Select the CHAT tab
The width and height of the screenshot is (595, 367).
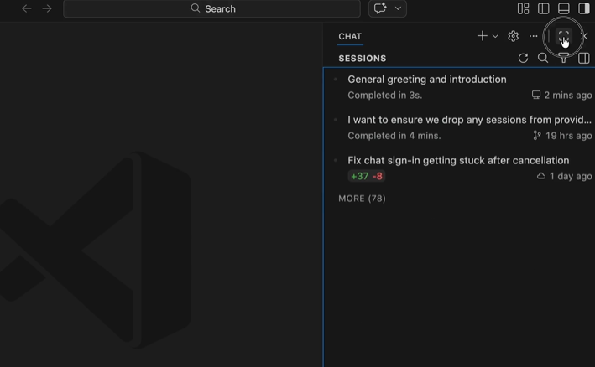350,36
